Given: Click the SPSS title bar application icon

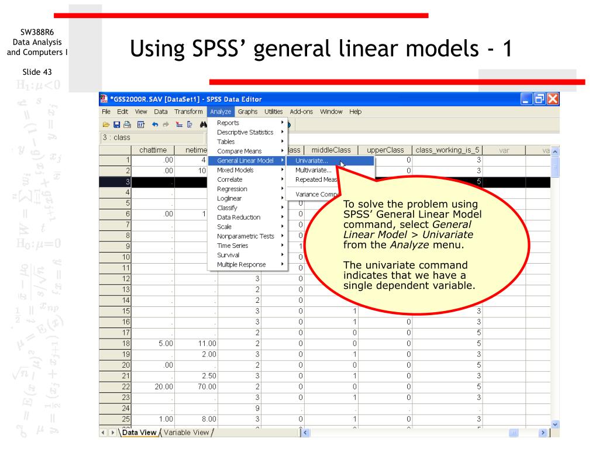Looking at the screenshot, I should 104,99.
